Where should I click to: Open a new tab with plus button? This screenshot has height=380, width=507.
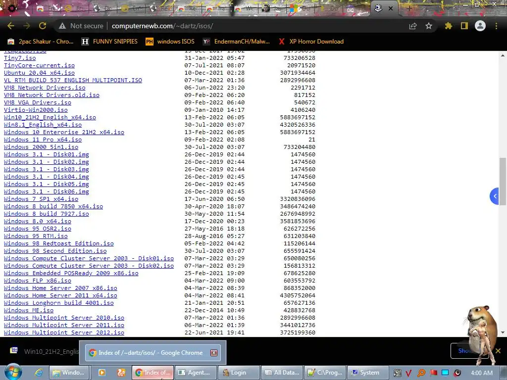[409, 8]
